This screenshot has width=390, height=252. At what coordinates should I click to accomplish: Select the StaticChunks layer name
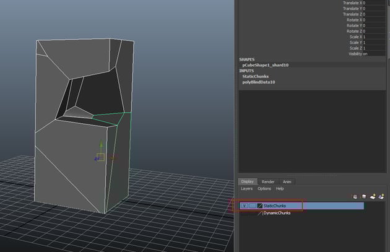pos(275,206)
